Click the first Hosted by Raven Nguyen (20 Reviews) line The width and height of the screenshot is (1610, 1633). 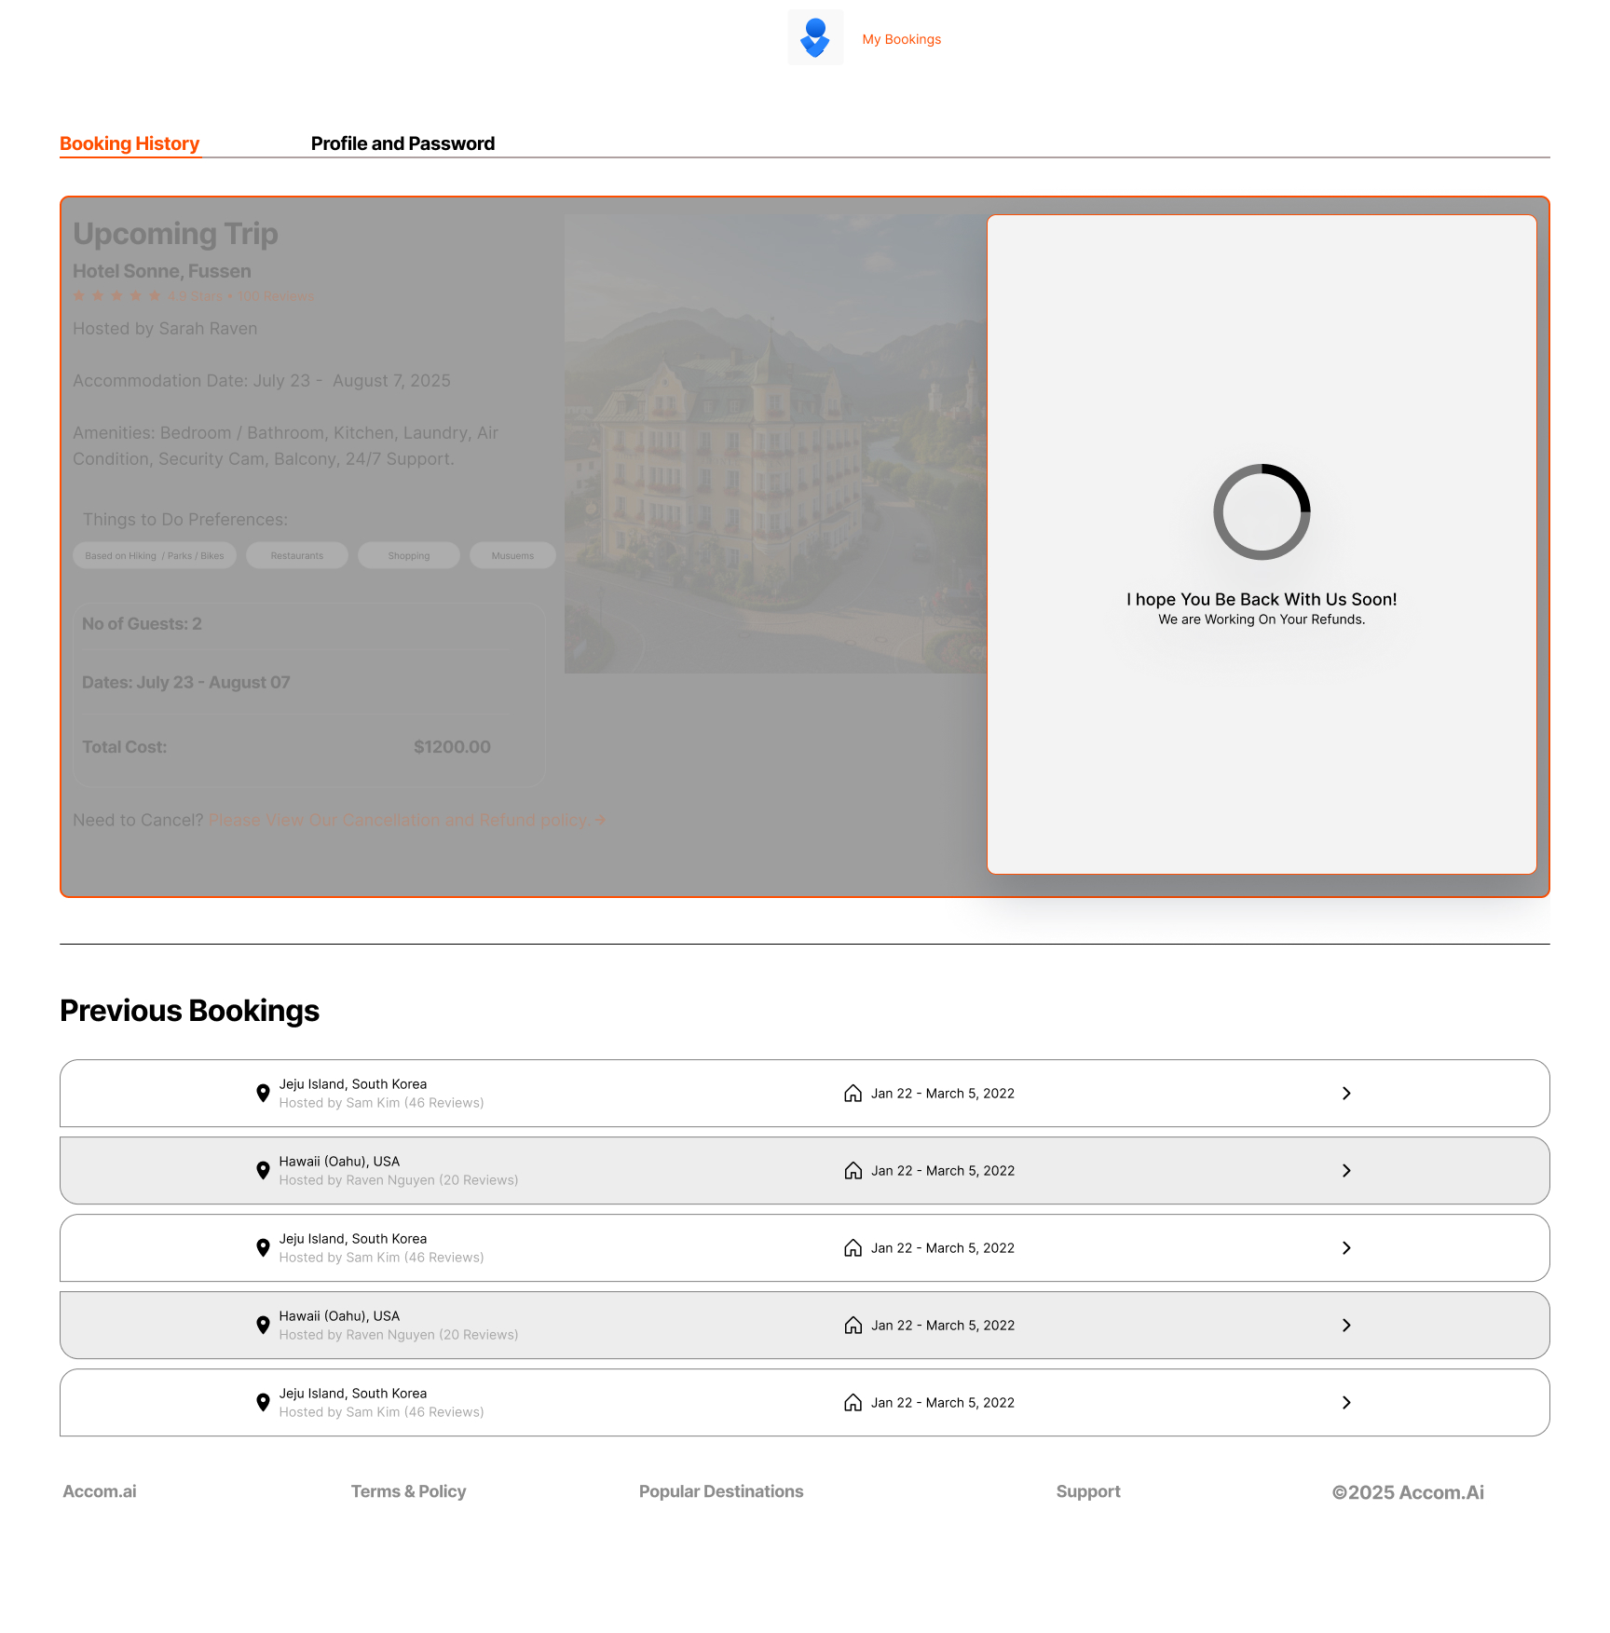pos(399,1180)
